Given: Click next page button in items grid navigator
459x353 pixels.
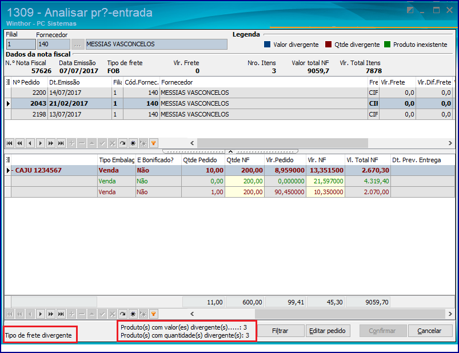Looking at the screenshot, I should [51, 314].
